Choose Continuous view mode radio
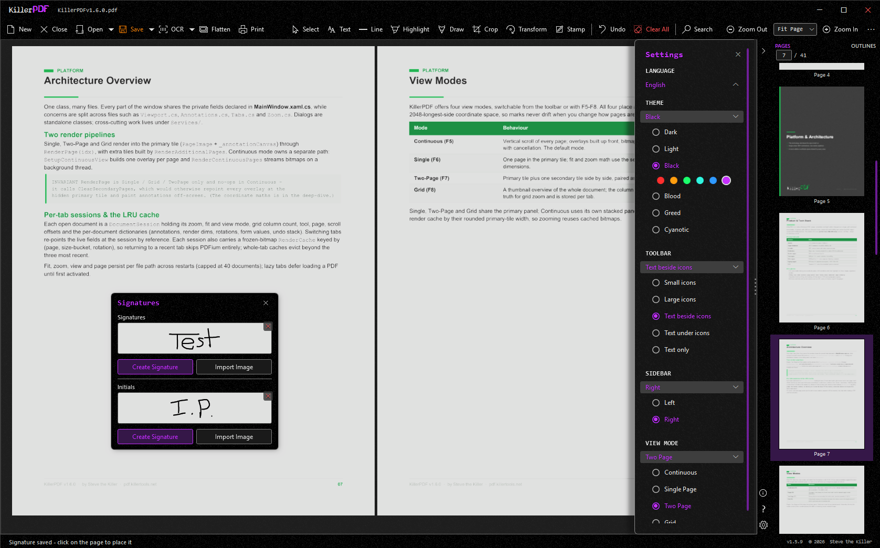 pos(656,472)
